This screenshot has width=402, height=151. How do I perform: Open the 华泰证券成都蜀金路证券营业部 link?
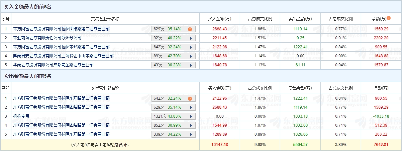pyautogui.click(x=53, y=65)
